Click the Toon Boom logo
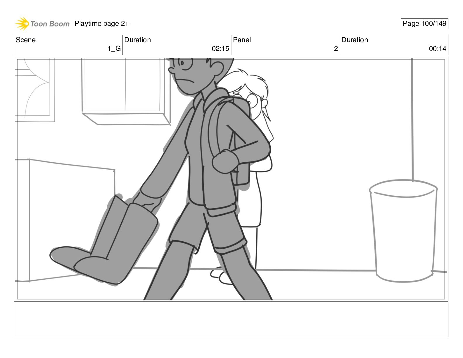 coord(42,24)
